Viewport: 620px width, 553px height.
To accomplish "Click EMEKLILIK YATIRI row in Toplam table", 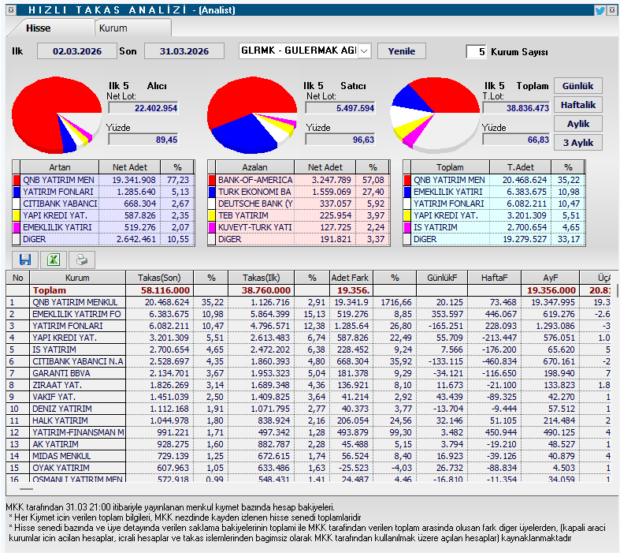I will pos(493,192).
